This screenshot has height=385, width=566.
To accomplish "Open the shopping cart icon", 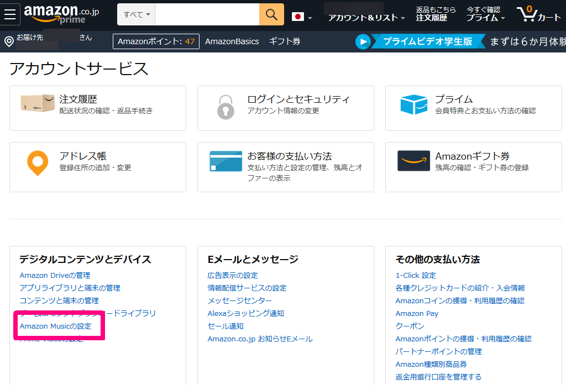I will click(x=527, y=14).
